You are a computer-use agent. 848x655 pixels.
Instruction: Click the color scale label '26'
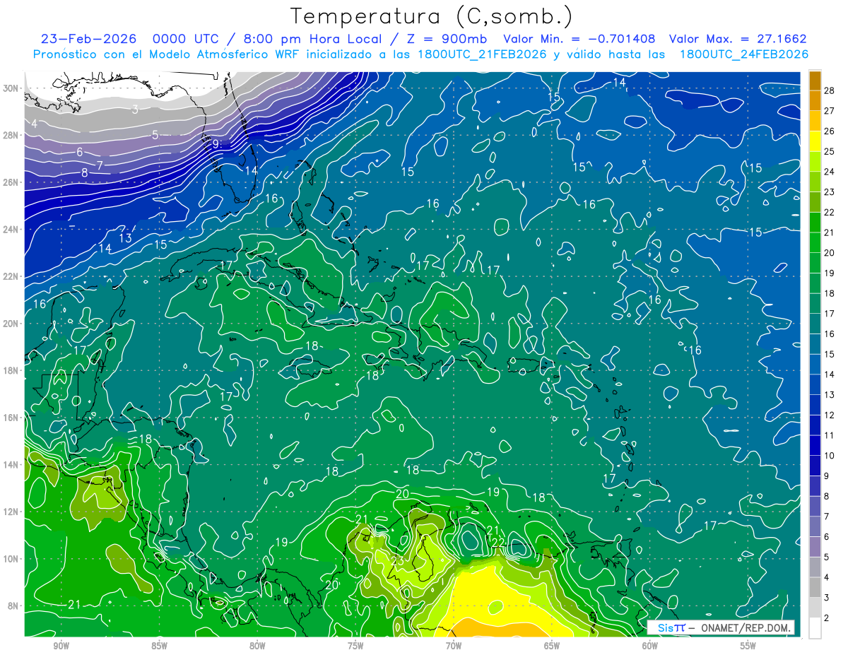pos(830,131)
